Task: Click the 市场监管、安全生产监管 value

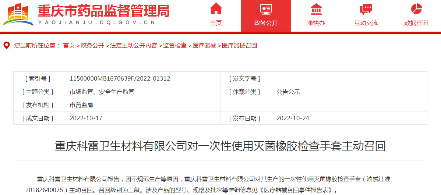Action: coord(102,92)
